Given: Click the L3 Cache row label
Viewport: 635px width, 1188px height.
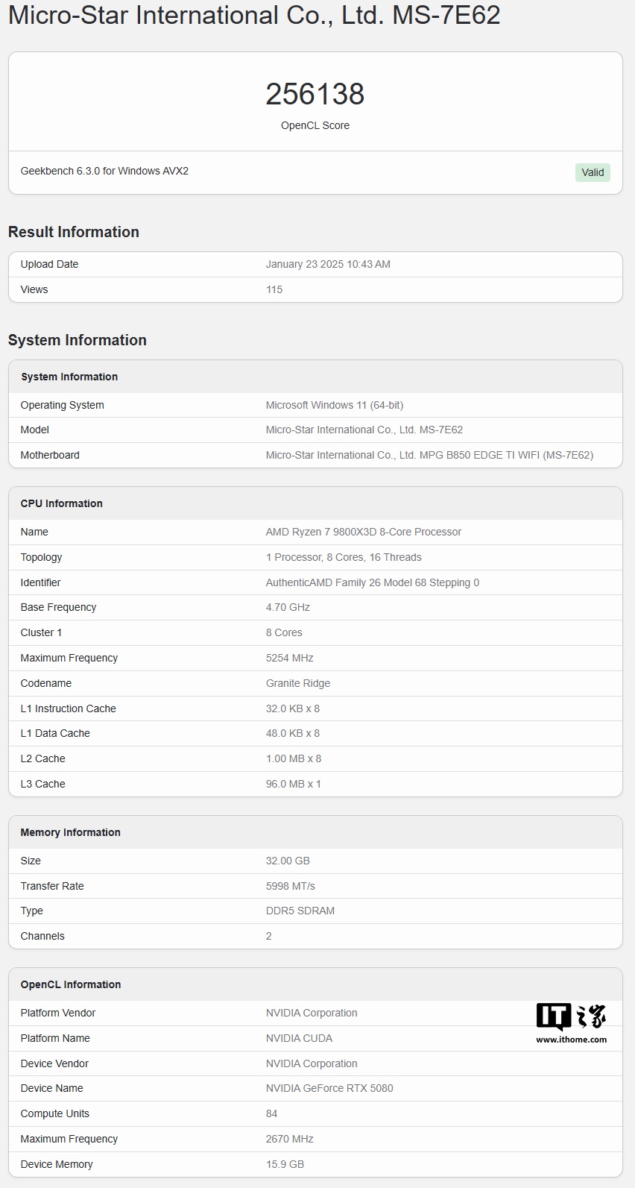Looking at the screenshot, I should 43,784.
